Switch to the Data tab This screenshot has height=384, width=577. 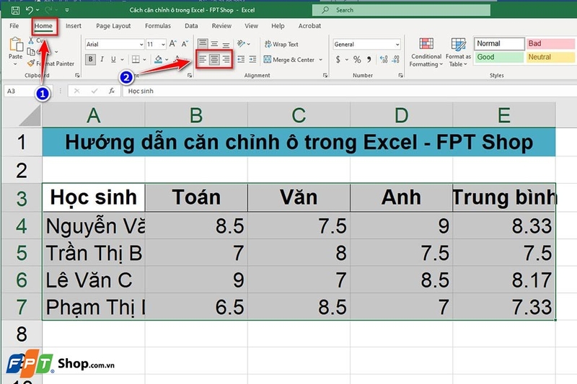click(191, 26)
